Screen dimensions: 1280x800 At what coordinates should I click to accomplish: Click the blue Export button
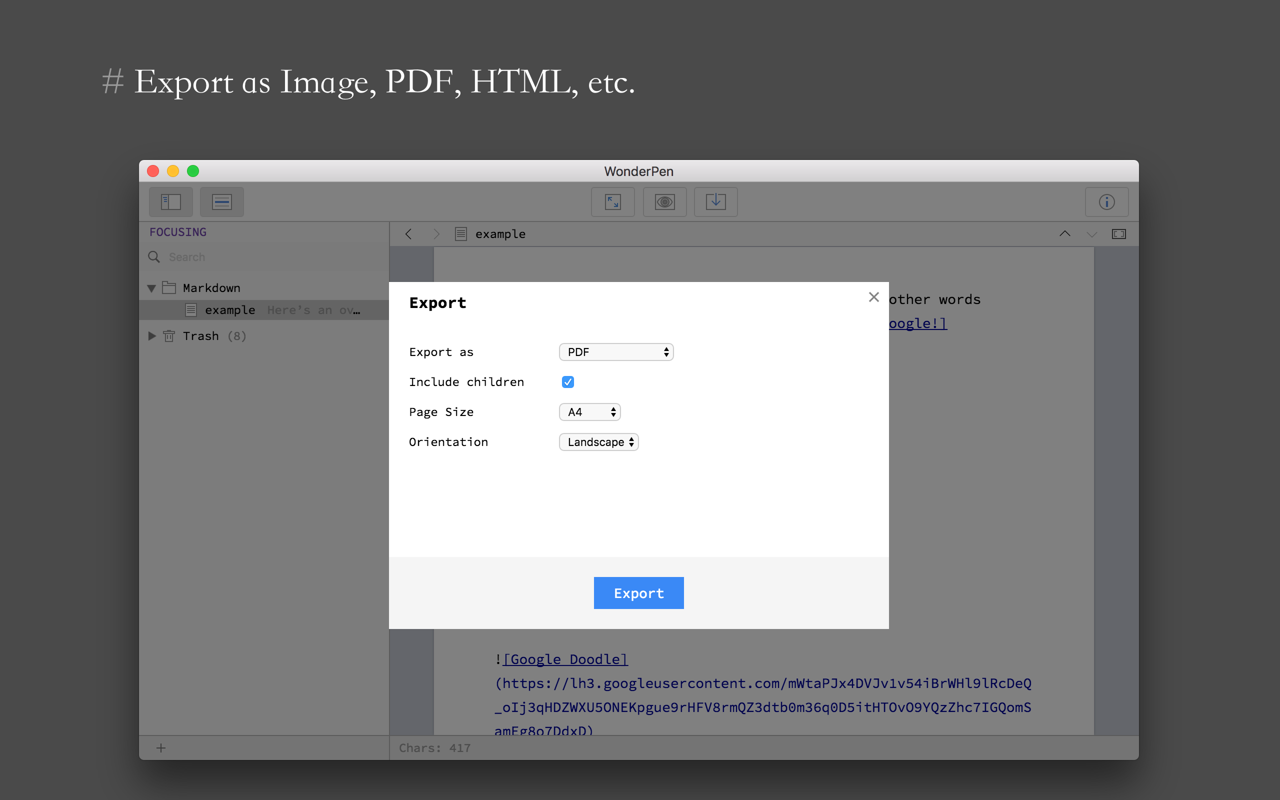[x=638, y=593]
